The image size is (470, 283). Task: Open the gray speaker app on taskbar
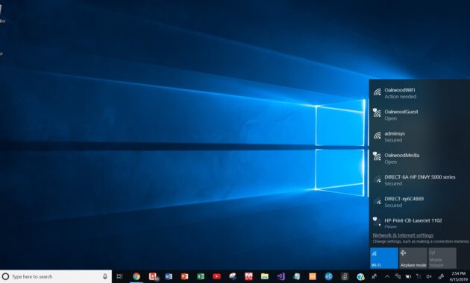click(x=345, y=276)
